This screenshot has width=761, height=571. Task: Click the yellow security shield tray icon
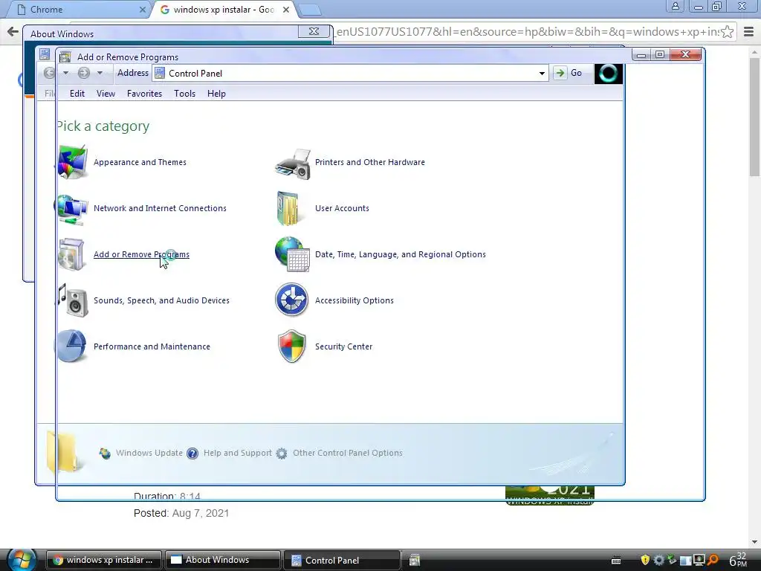click(645, 560)
